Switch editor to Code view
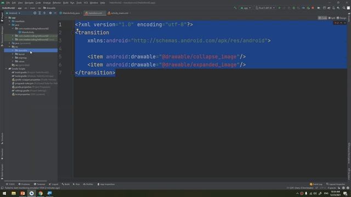 point(322,18)
